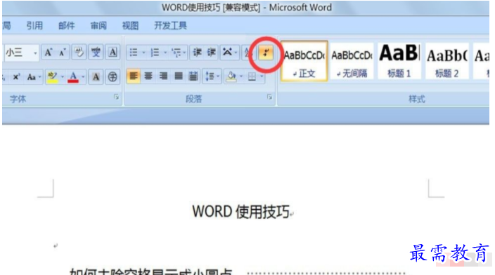Apply the 无间隔 style
495x275 pixels.
click(352, 61)
